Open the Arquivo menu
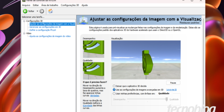 coord(26,5)
